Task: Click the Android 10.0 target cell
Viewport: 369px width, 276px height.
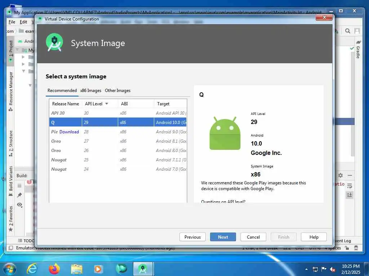Action: coord(170,123)
